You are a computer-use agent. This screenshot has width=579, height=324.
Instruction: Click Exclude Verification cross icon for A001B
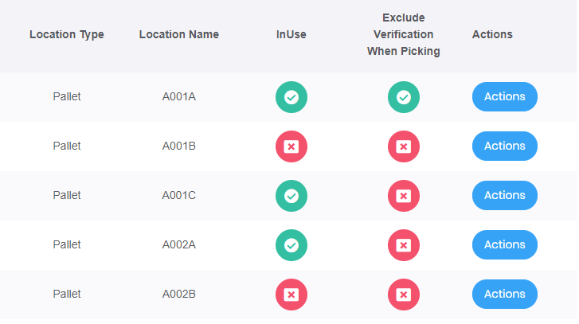point(404,146)
